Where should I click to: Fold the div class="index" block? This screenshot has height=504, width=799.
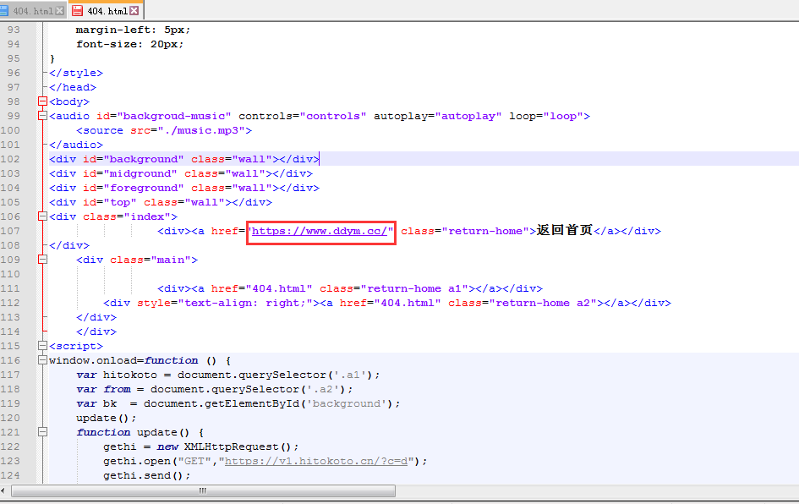(x=42, y=216)
